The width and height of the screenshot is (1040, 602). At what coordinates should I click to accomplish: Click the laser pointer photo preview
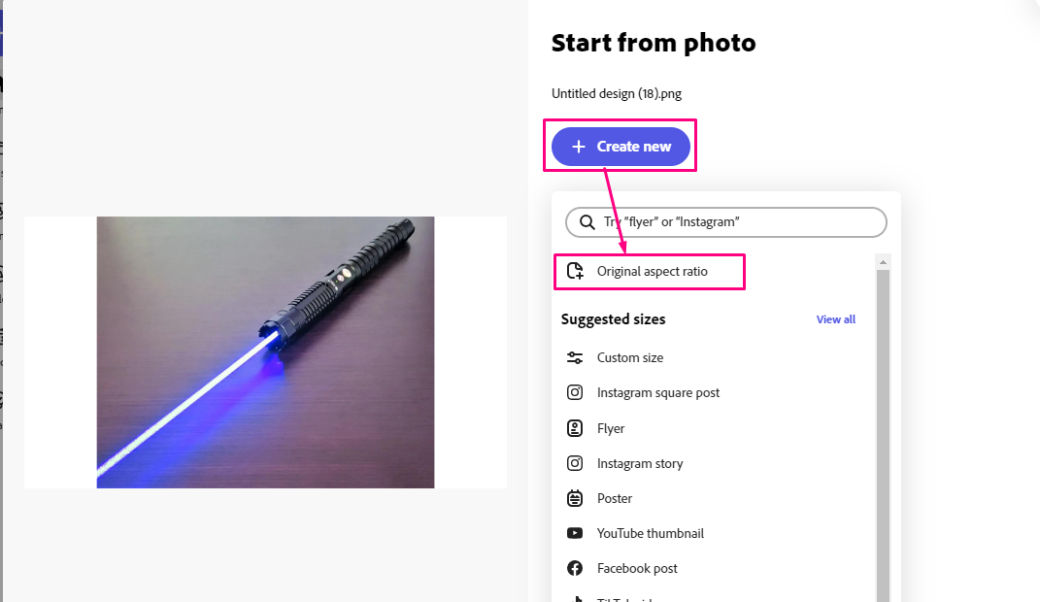pyautogui.click(x=265, y=351)
